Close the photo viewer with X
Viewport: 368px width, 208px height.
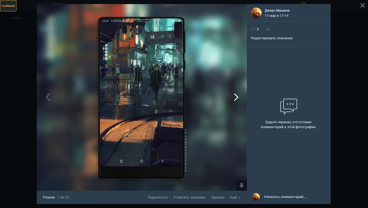(363, 5)
